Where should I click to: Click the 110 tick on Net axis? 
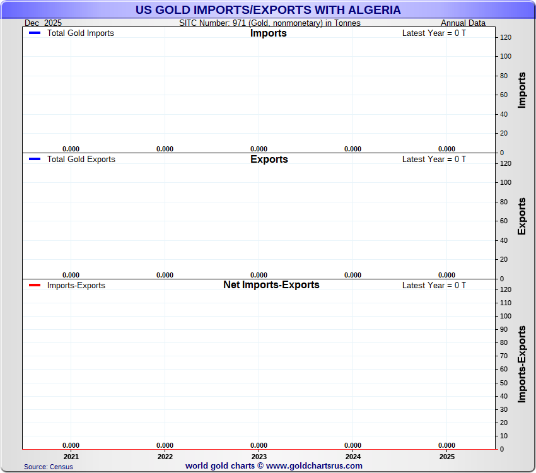(506, 303)
